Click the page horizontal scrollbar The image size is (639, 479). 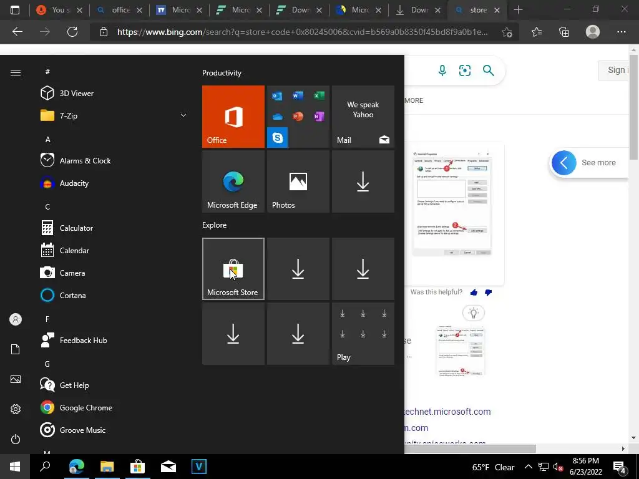click(471, 449)
